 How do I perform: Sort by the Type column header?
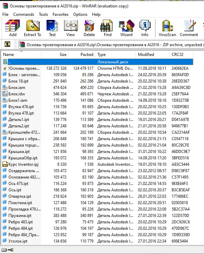point(116,55)
